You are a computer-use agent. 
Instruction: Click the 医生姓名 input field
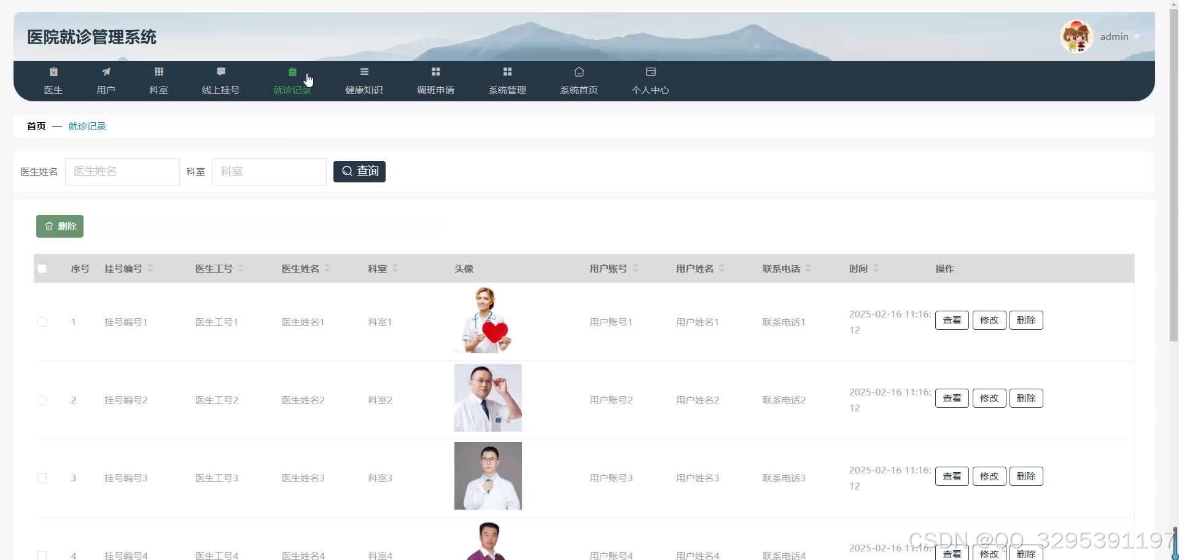pyautogui.click(x=122, y=171)
